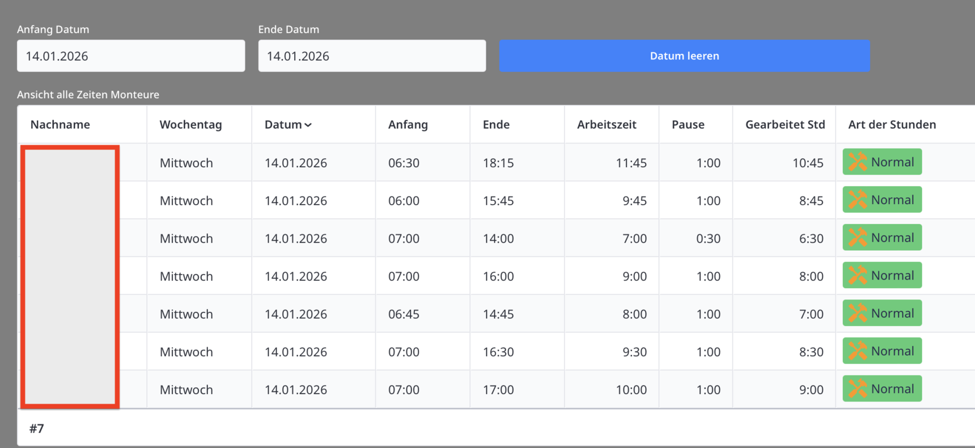Sort by Wochentag column header

(190, 125)
